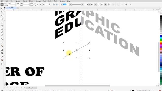Click the property bar quick customize plus
This screenshot has height=91, width=162.
[x=131, y=5]
